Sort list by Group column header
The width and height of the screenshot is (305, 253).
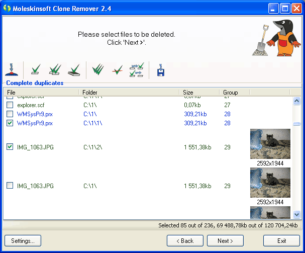235,93
